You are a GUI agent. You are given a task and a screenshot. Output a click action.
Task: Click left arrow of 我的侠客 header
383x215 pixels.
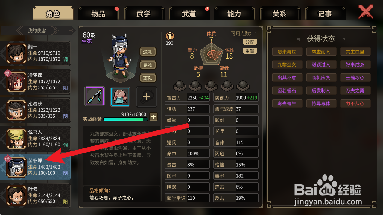[x=20, y=30]
